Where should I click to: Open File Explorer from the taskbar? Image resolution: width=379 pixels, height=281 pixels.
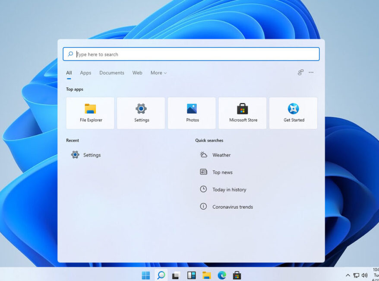(207, 275)
